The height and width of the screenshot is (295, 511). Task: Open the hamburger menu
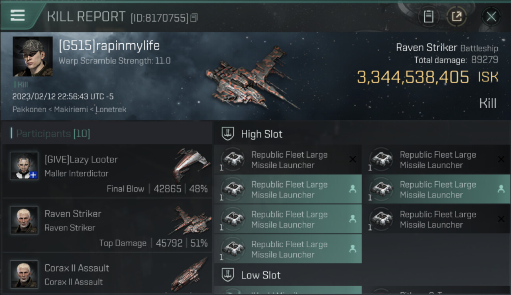(18, 15)
